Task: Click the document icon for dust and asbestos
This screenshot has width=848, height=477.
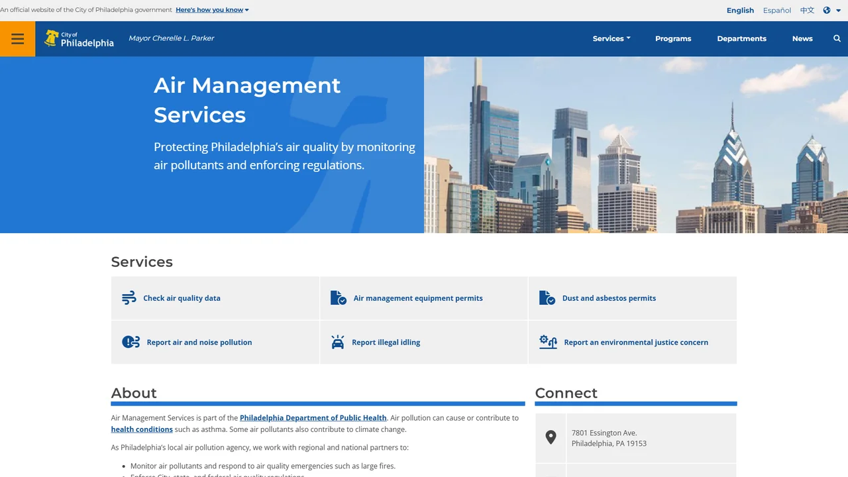Action: pyautogui.click(x=547, y=298)
